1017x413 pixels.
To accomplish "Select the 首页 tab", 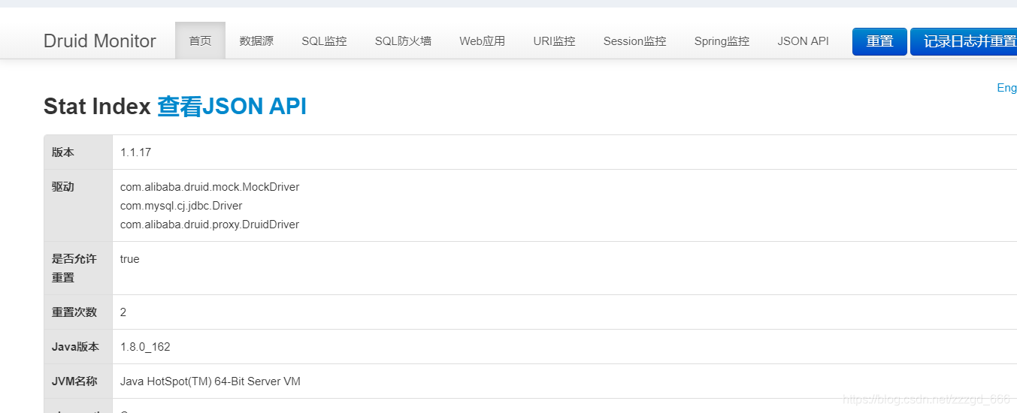I will (x=200, y=41).
